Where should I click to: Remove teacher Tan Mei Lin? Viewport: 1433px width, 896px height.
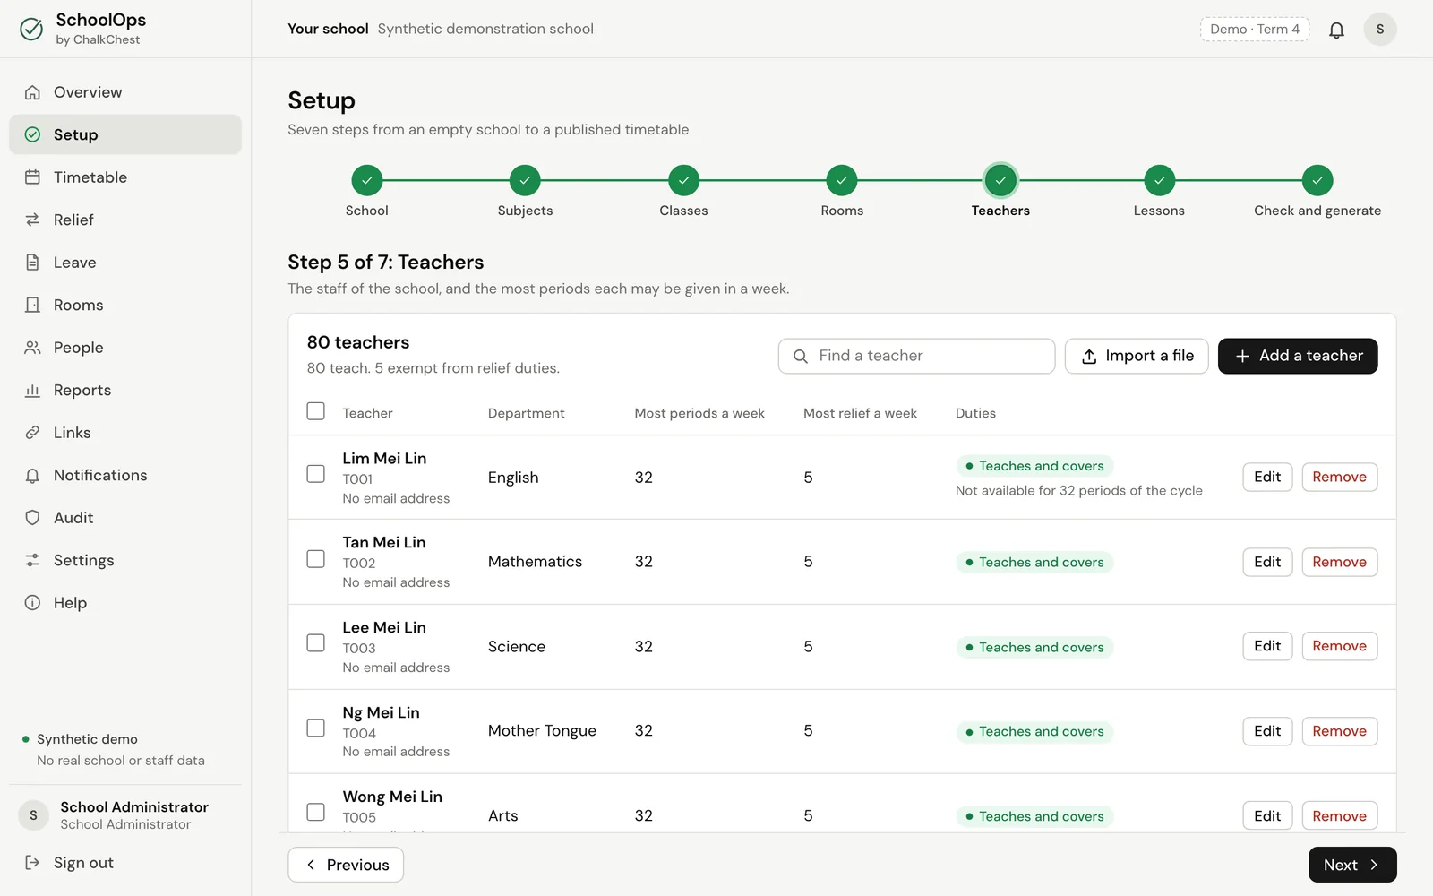[x=1339, y=562]
